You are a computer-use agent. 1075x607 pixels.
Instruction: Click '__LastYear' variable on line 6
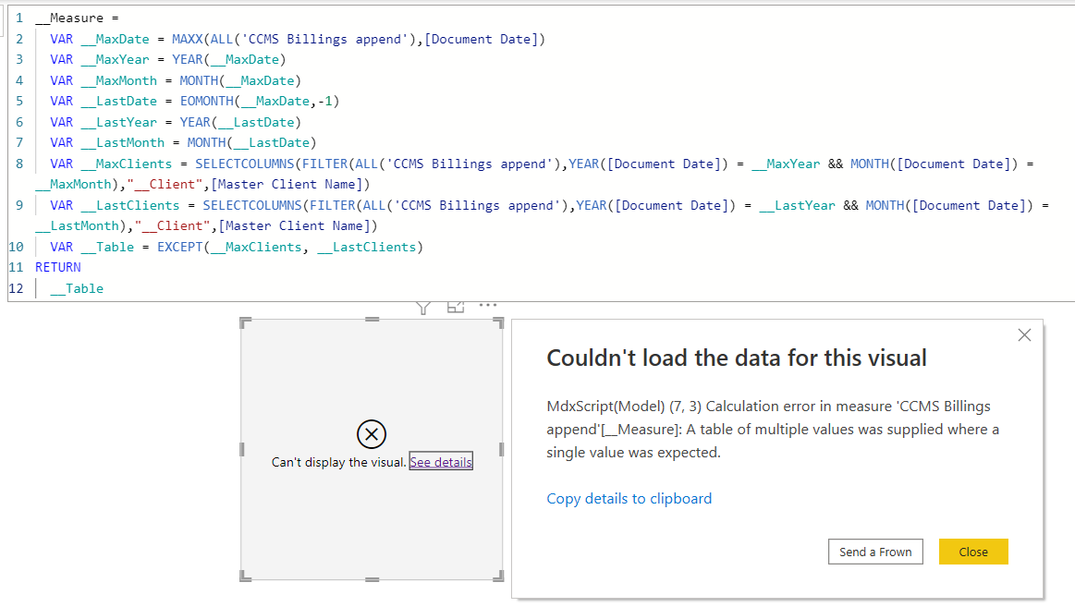click(x=119, y=122)
